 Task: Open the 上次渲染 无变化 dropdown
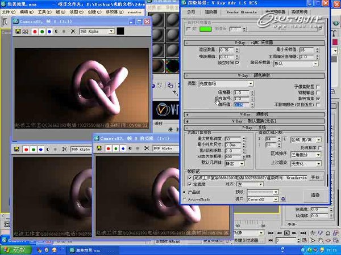[x=306, y=164]
